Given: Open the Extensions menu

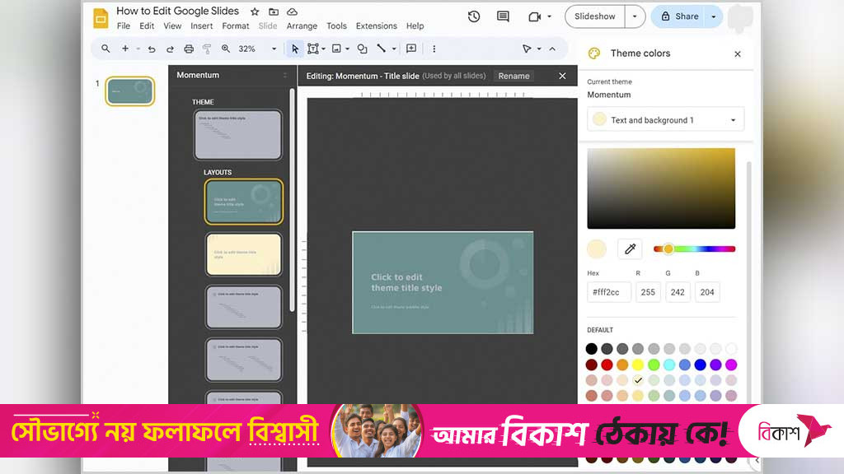Looking at the screenshot, I should click(x=376, y=26).
